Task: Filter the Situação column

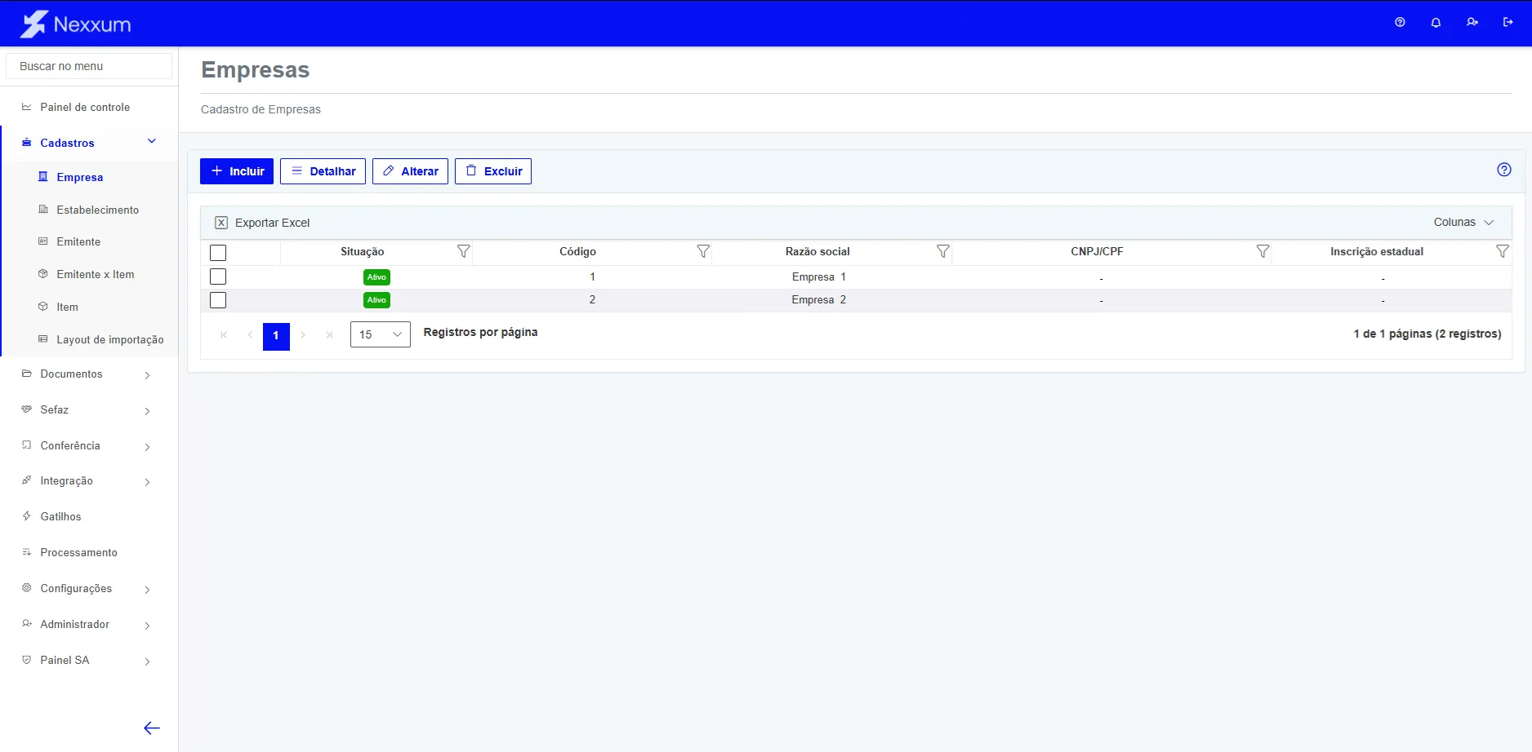Action: pos(463,251)
